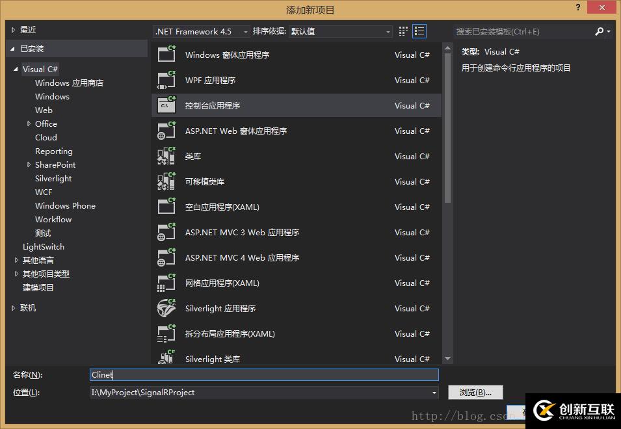Click the WPF 应用程序 template icon
This screenshot has width=621, height=429.
(x=166, y=79)
